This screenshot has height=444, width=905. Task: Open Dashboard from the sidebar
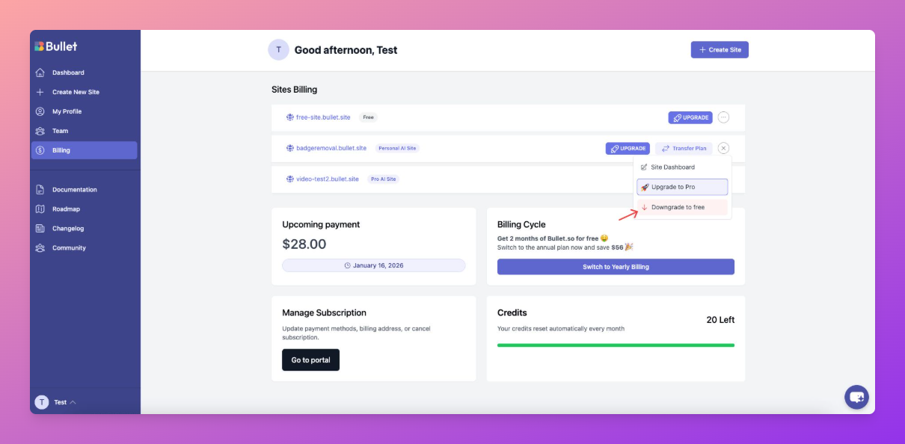coord(68,73)
